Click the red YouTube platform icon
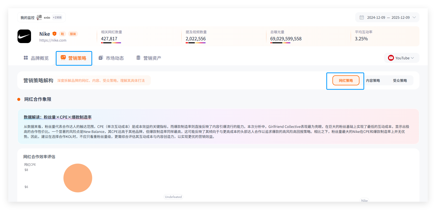The width and height of the screenshot is (436, 210). (x=391, y=58)
